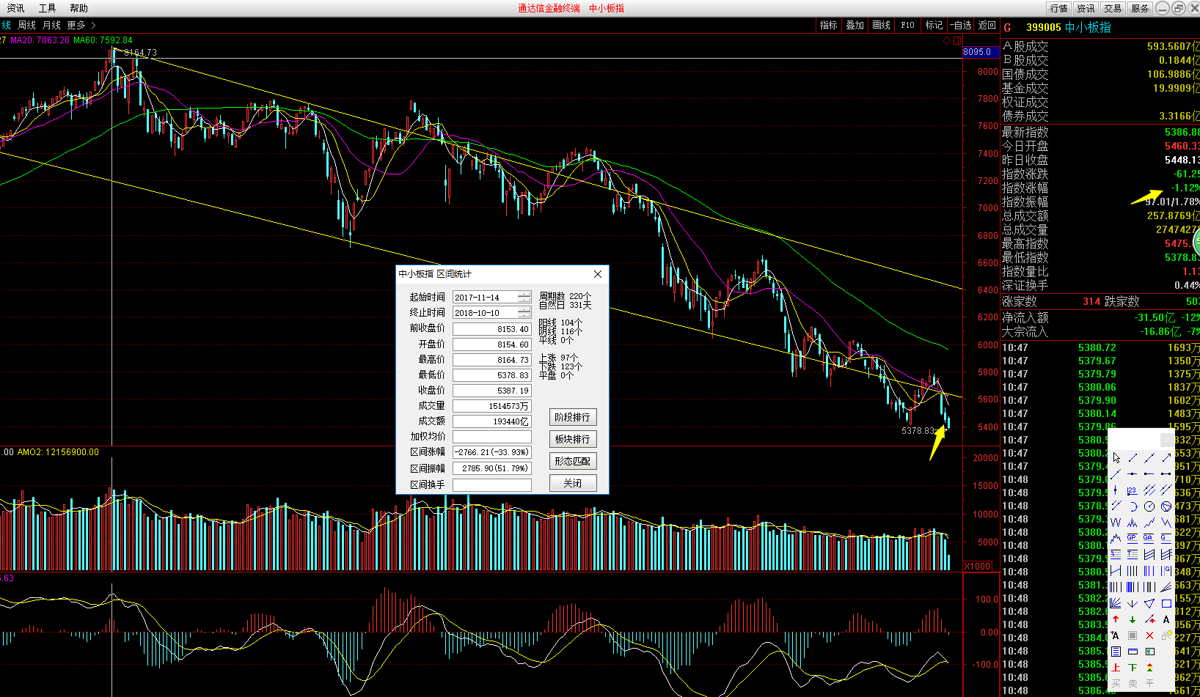1200x697 pixels.
Task: Click the 最高价 field showing 8164.73
Action: [x=492, y=360]
